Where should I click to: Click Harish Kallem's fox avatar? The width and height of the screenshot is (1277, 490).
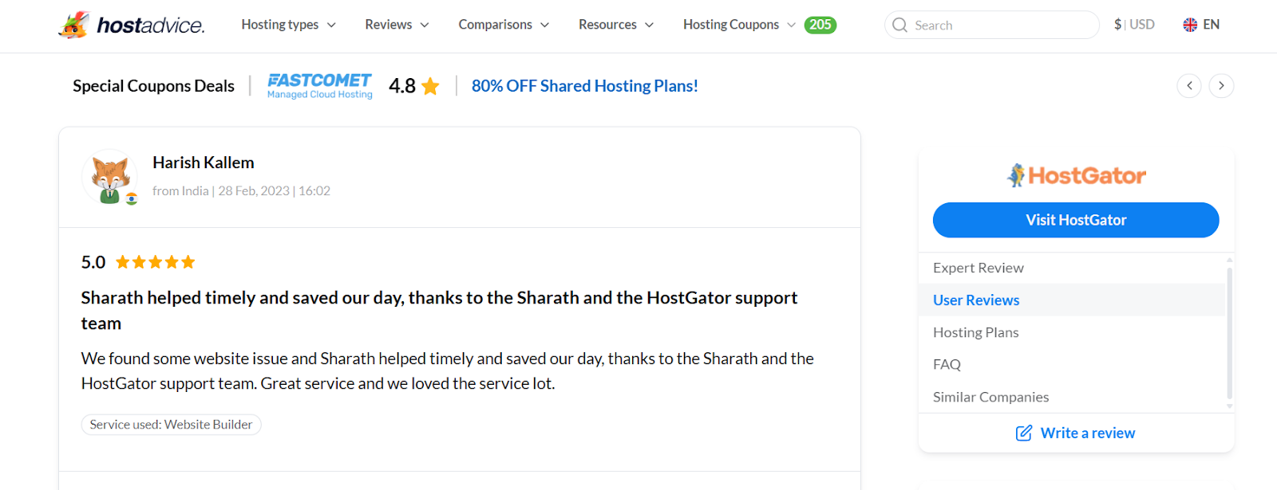pos(109,177)
